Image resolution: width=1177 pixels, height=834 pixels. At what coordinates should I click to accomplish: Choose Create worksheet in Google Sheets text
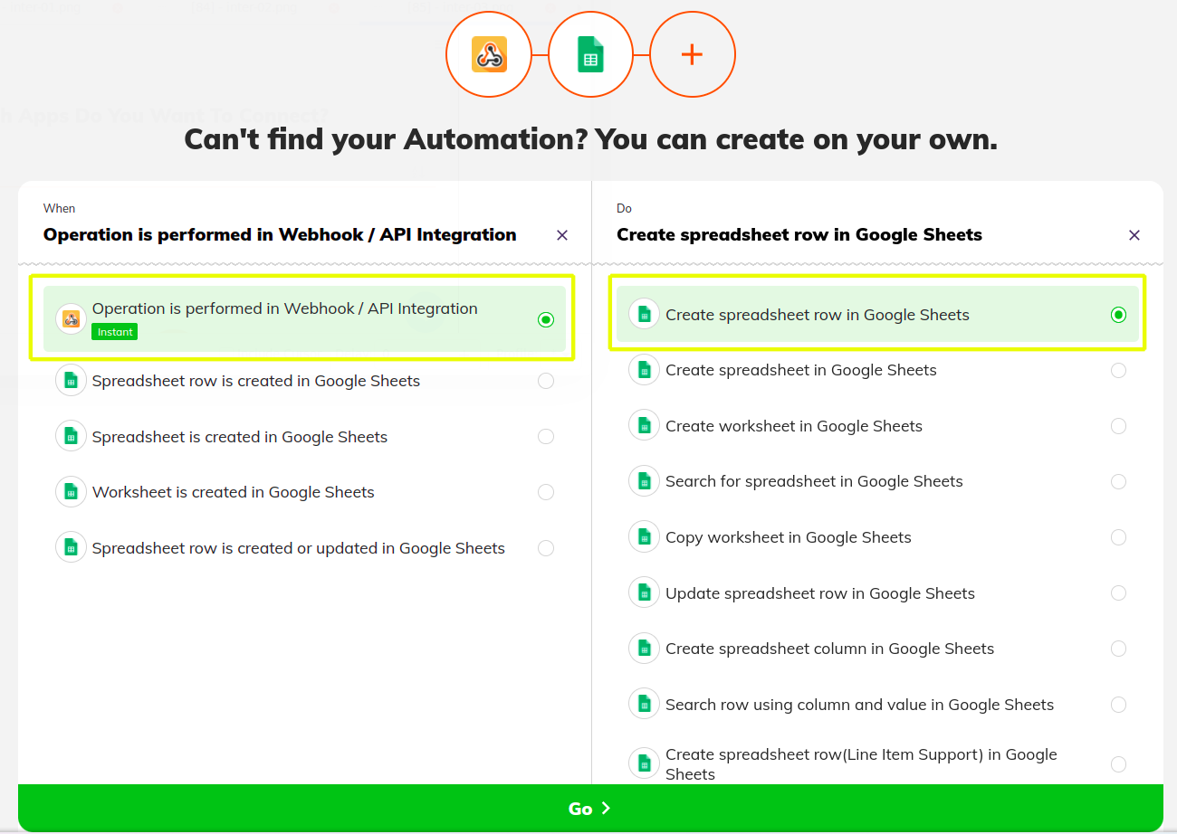coord(794,426)
